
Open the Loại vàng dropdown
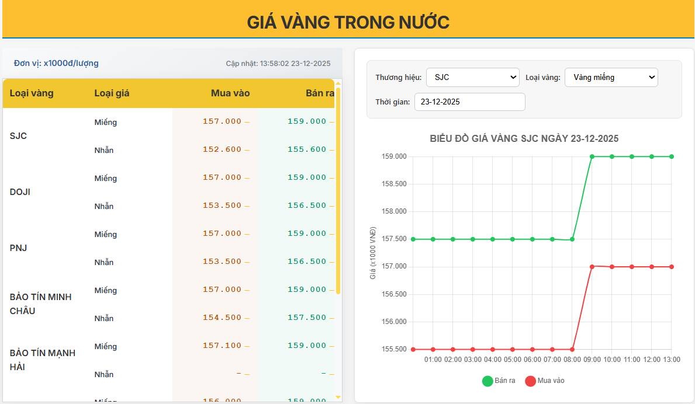(x=611, y=76)
